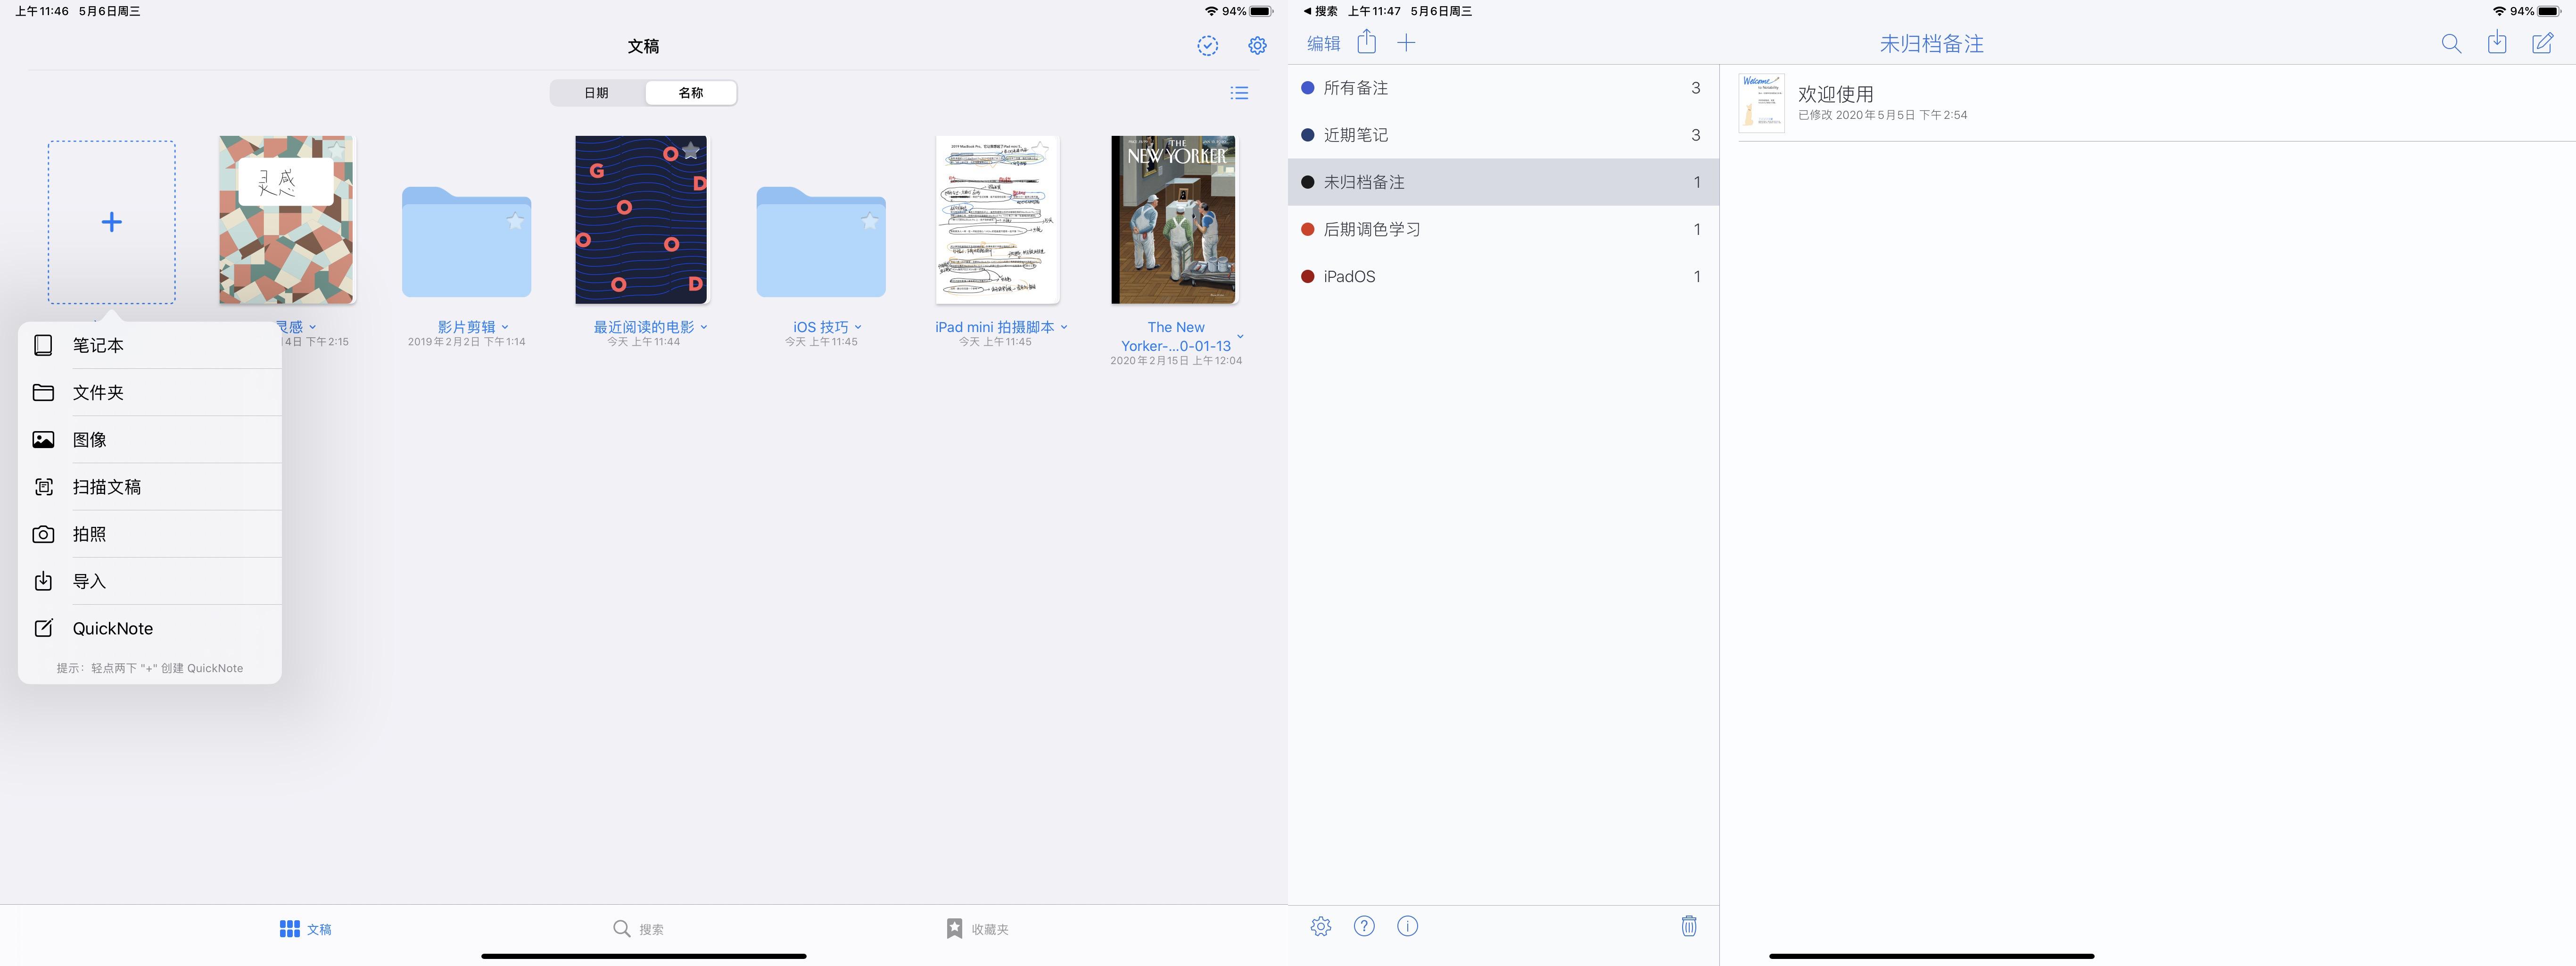
Task: Tap the search magnifier in Notability
Action: (2450, 44)
